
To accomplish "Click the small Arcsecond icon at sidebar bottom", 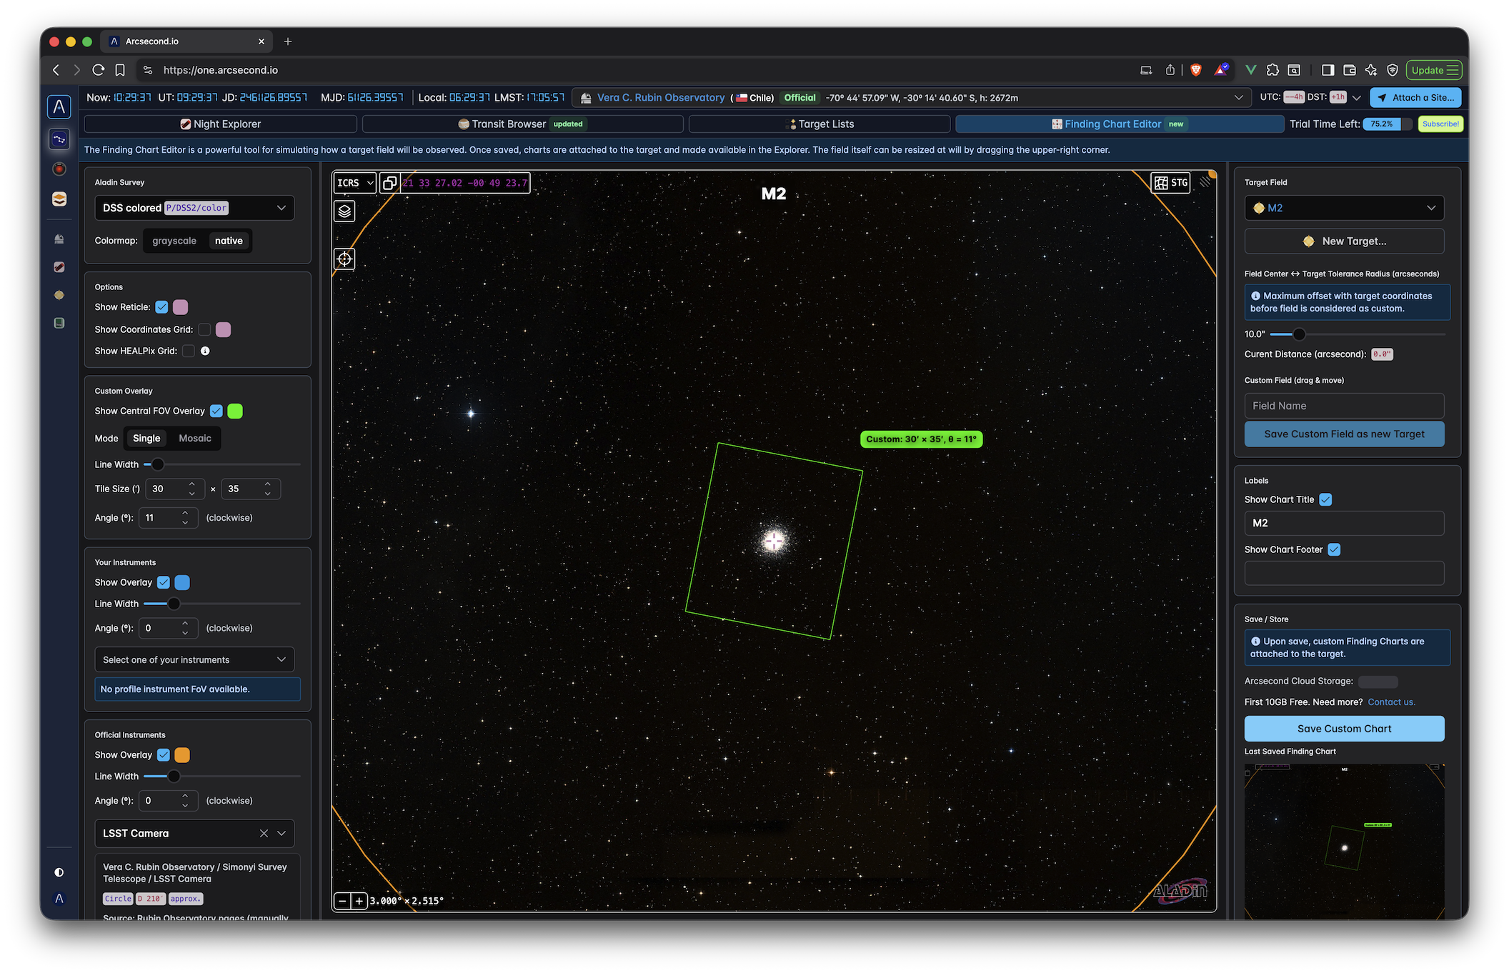I will 59,899.
